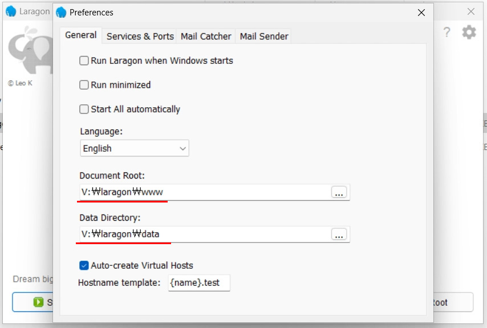
Task: Click the Hostname template label
Action: pos(119,283)
